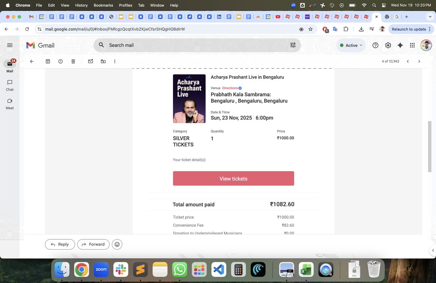Open Google Translate extension icon
436x283 pixels.
click(x=335, y=29)
